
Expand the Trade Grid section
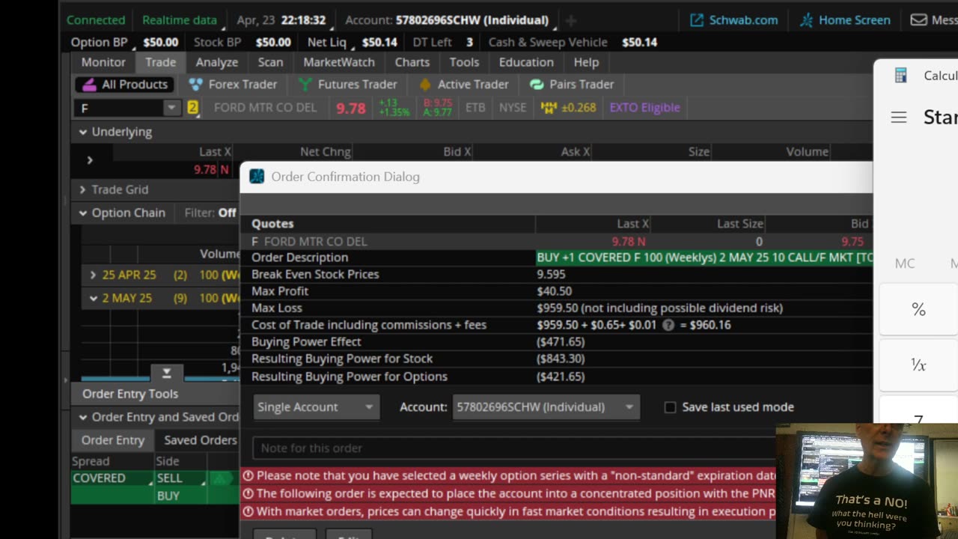[83, 189]
